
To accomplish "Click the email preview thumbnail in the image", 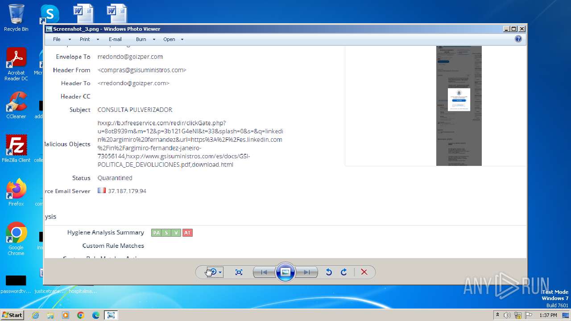I will click(x=459, y=106).
